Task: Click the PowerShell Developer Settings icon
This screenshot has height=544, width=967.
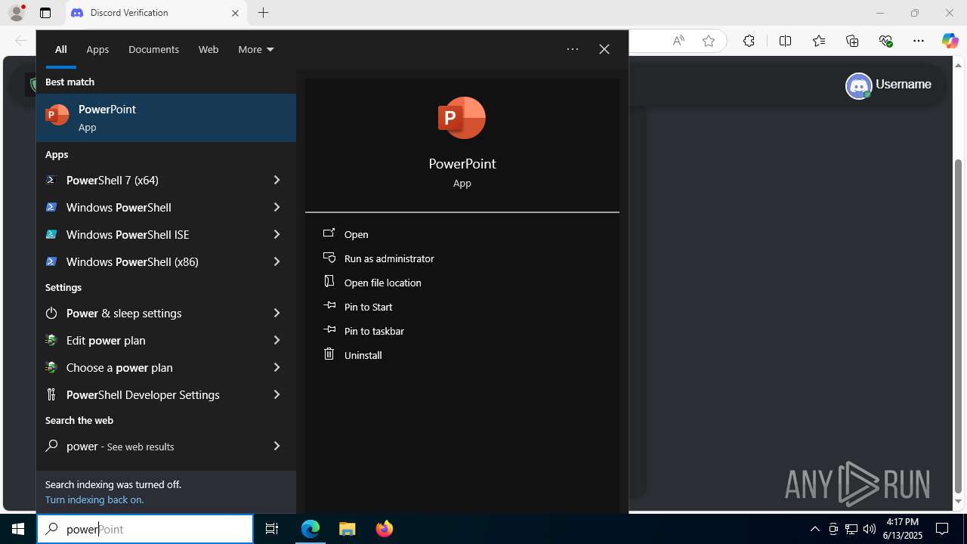Action: click(51, 394)
